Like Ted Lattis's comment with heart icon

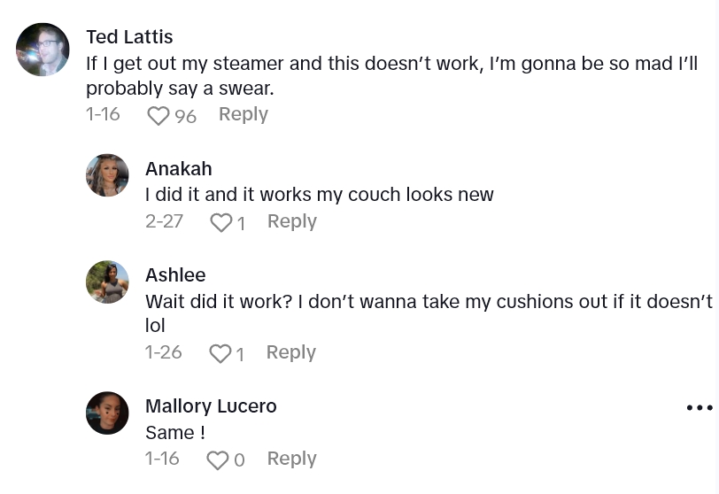[x=158, y=116]
